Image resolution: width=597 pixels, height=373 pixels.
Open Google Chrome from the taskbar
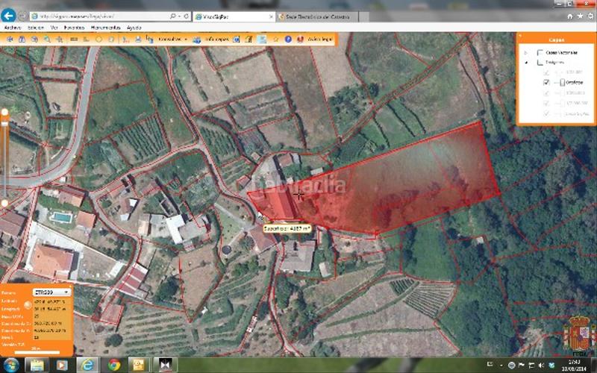point(113,365)
